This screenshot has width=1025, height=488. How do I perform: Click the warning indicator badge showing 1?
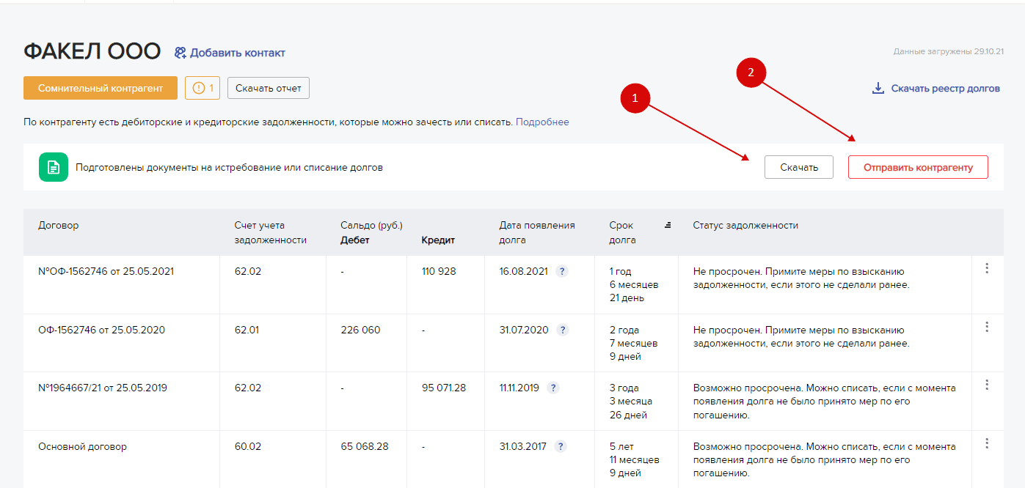[x=203, y=88]
